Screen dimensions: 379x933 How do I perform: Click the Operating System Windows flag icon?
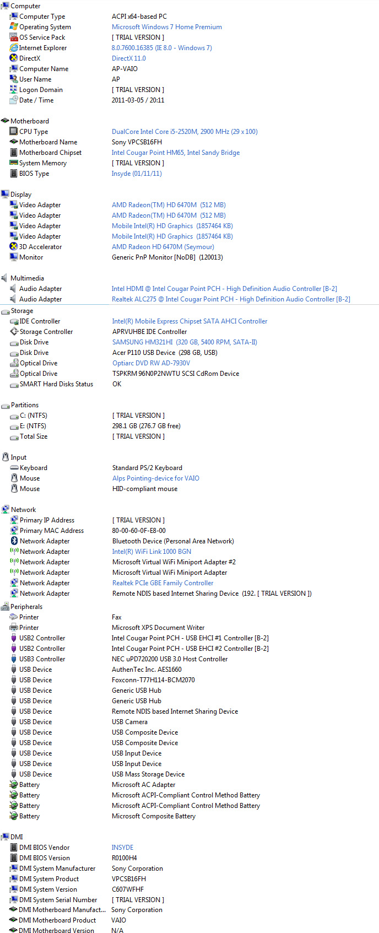[x=14, y=27]
